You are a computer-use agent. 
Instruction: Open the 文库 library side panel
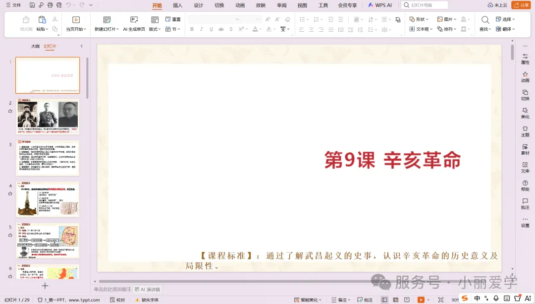525,167
